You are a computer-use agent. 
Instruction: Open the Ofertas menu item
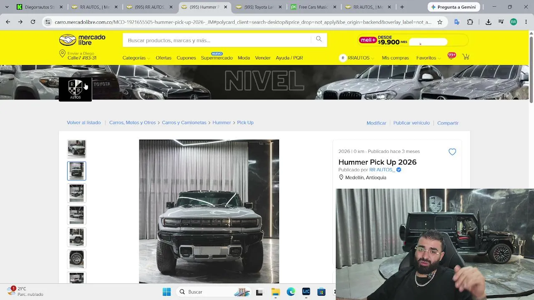click(164, 58)
